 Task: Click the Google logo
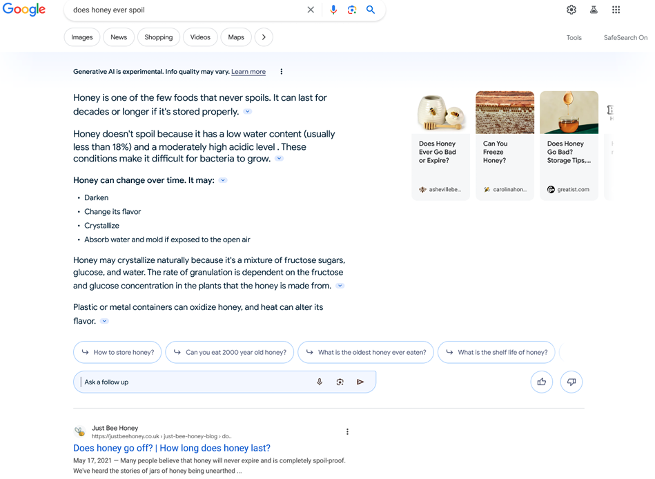coord(23,10)
